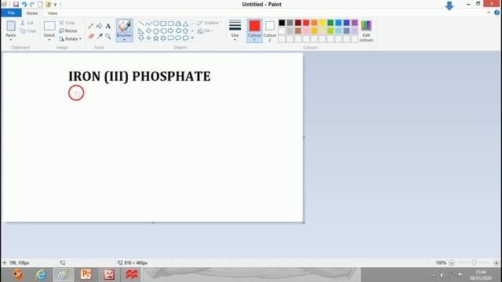
Task: Activate Colour 1 swatch
Action: click(254, 31)
